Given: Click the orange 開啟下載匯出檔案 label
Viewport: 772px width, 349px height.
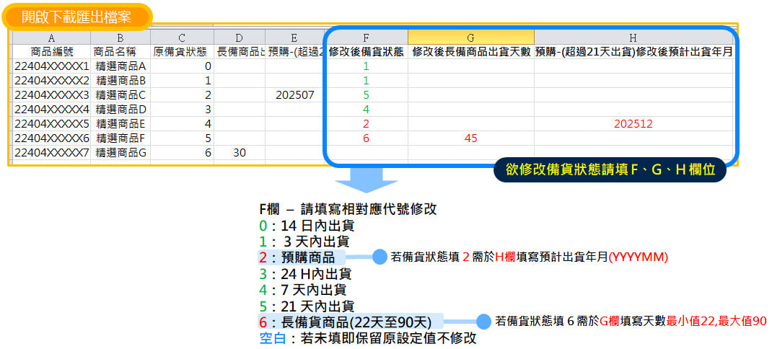Looking at the screenshot, I should point(81,16).
